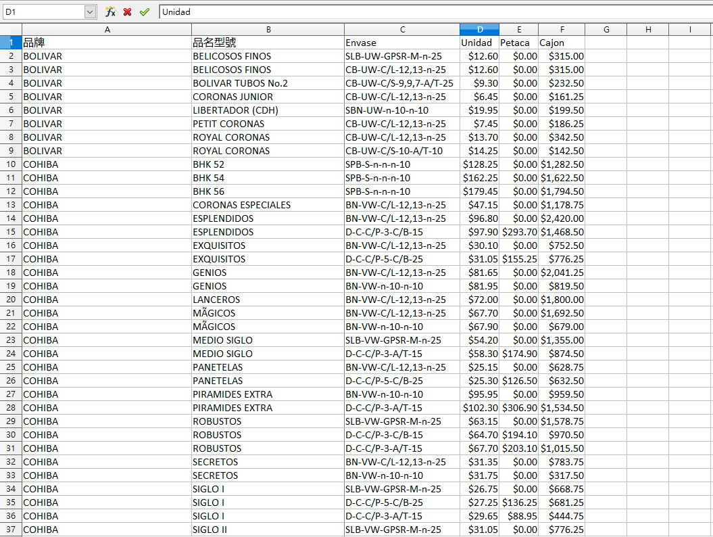Select the $102.30 unit price cell
The image size is (713, 537).
coord(479,408)
